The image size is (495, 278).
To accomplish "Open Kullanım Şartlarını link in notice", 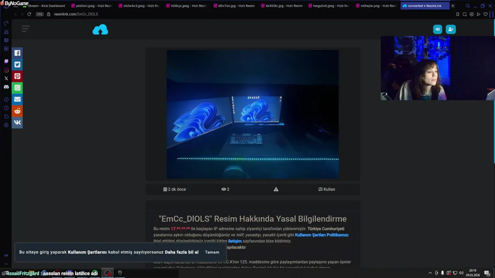I will point(87,252).
